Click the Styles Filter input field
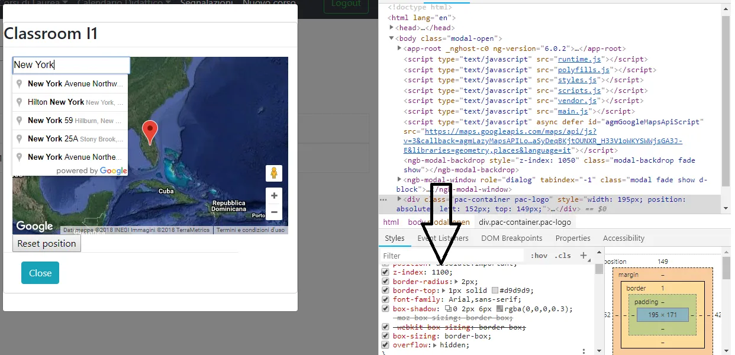 pos(453,256)
